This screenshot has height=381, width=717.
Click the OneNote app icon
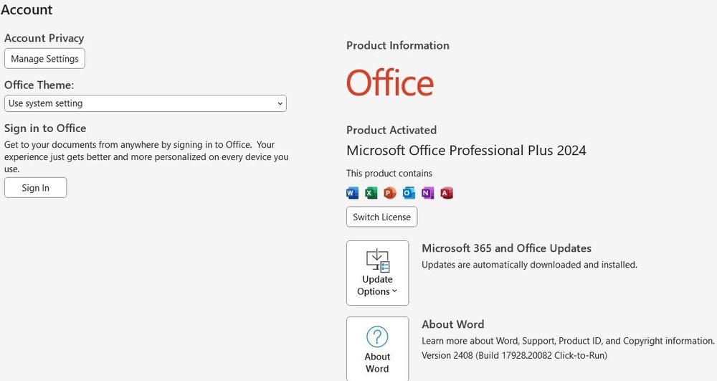(x=427, y=193)
